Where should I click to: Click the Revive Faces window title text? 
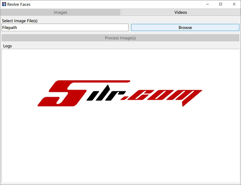click(x=19, y=4)
